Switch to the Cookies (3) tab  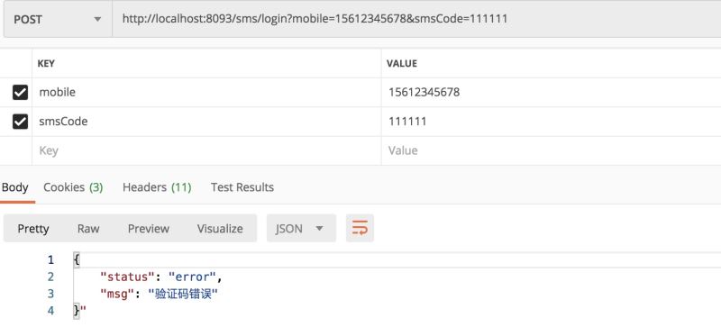pyautogui.click(x=73, y=187)
